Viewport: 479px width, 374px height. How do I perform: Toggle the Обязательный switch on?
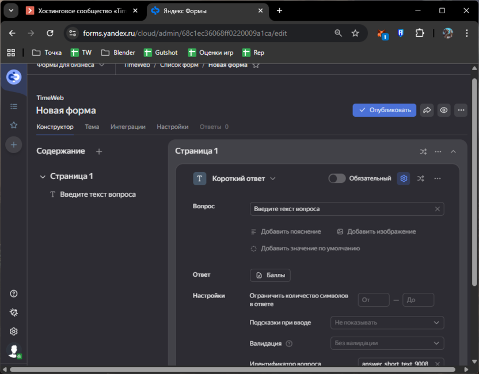coord(337,178)
